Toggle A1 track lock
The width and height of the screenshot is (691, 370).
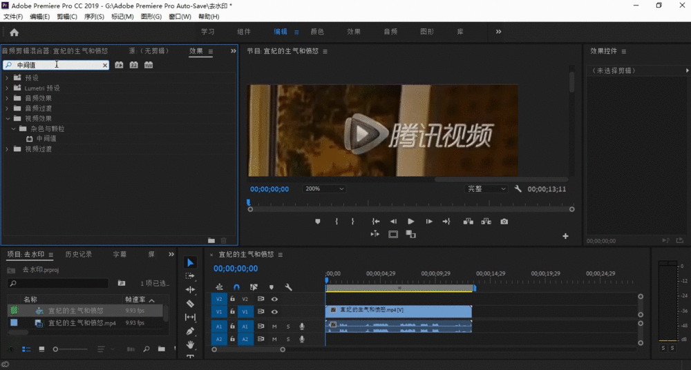232,327
